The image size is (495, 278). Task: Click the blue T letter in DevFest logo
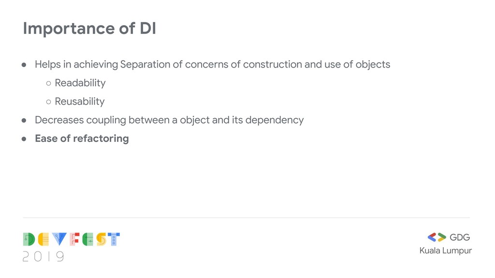coord(114,239)
